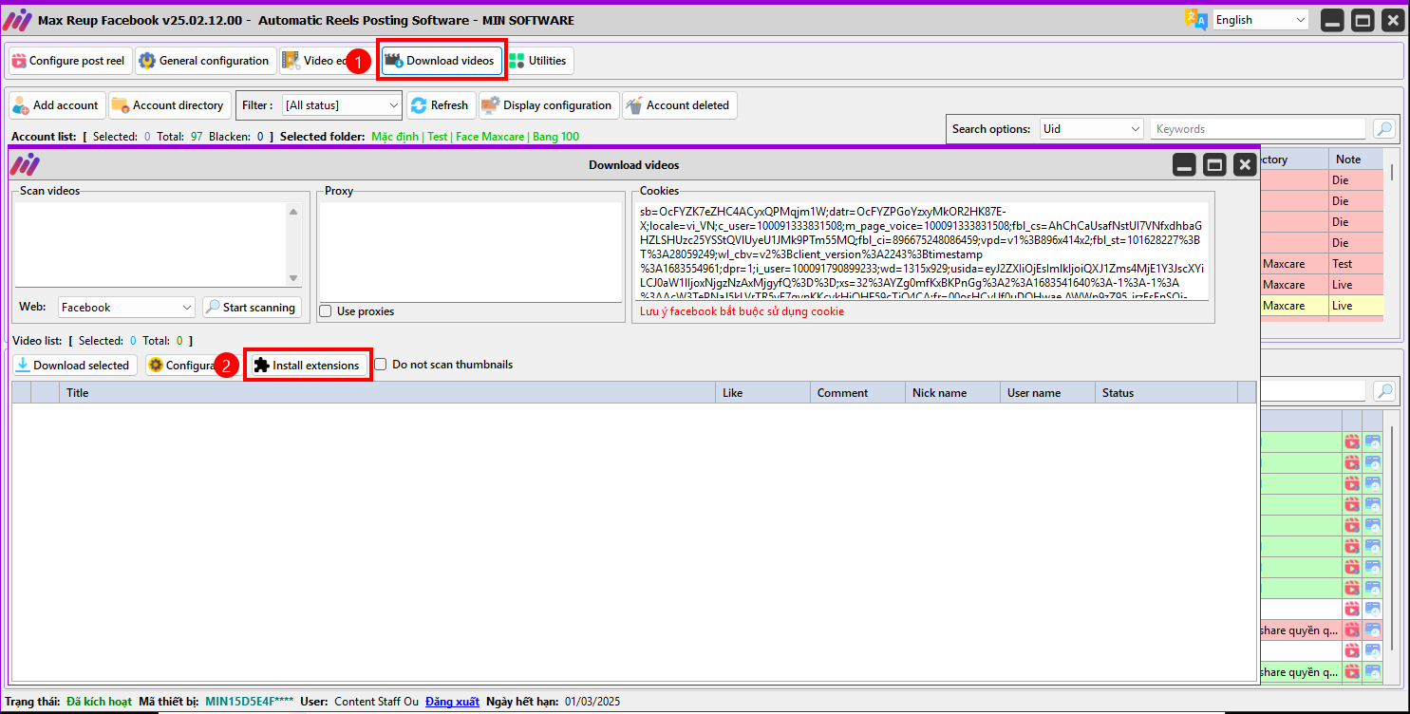Click the Download videos dialog logo icon
Image resolution: width=1410 pixels, height=714 pixels.
[25, 165]
